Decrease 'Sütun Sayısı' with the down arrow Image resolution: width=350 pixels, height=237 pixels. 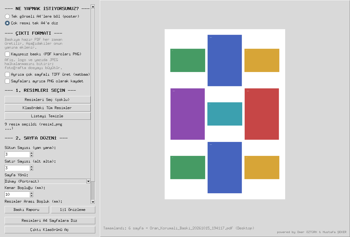coord(31,156)
